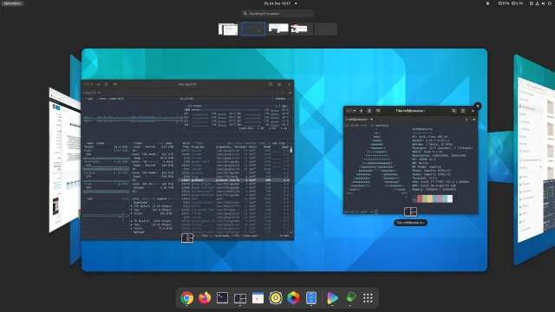
Task: Open the colorful hexagon app in dash
Action: point(293,298)
